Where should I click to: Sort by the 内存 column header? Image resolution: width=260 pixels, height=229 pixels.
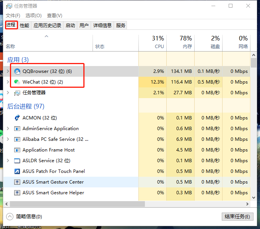coord(180,43)
